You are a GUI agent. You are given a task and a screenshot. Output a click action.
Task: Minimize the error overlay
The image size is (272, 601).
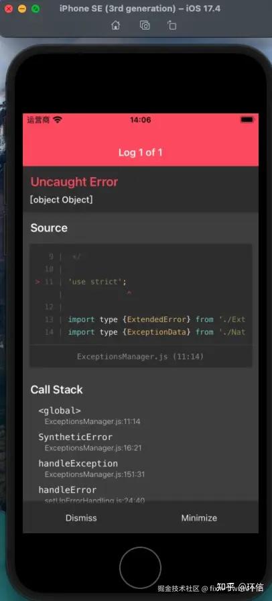tap(199, 518)
